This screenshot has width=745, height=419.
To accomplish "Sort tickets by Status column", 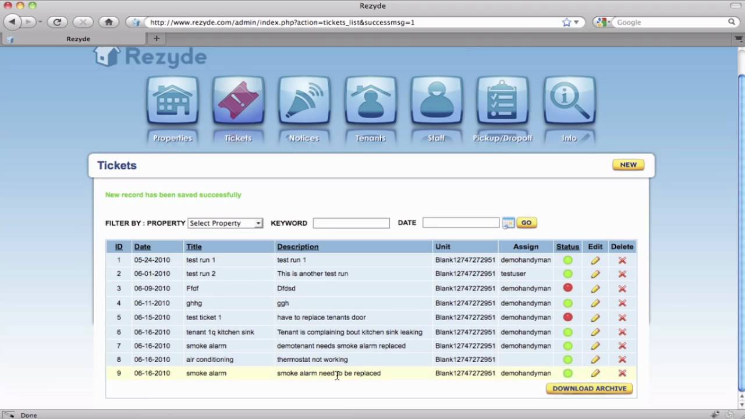I will point(567,247).
